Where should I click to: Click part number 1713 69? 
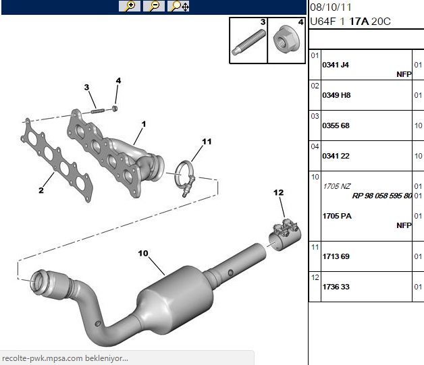coord(336,256)
